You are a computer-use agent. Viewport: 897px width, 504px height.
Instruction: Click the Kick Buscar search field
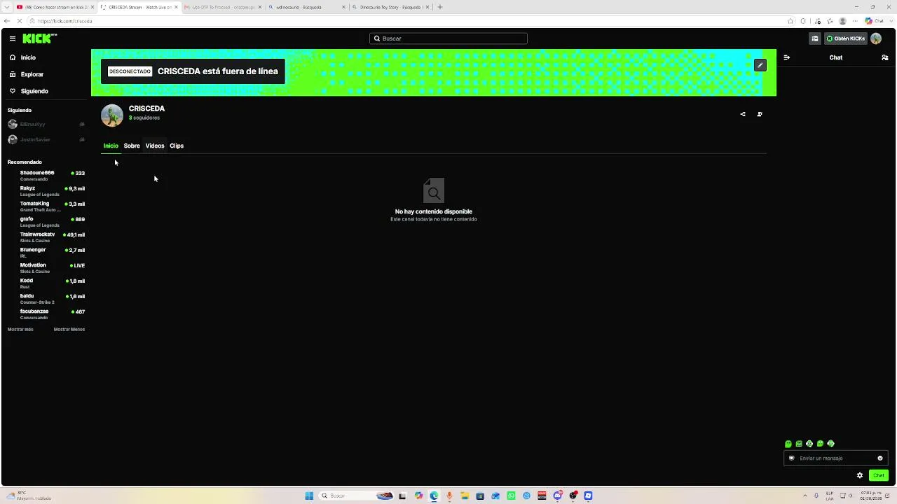click(448, 38)
